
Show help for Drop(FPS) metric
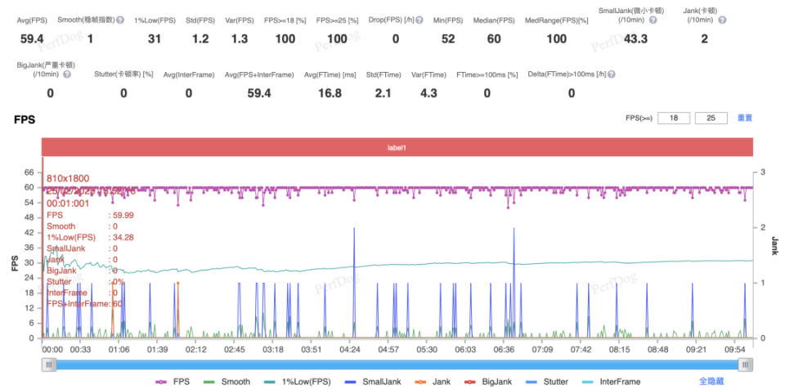419,20
